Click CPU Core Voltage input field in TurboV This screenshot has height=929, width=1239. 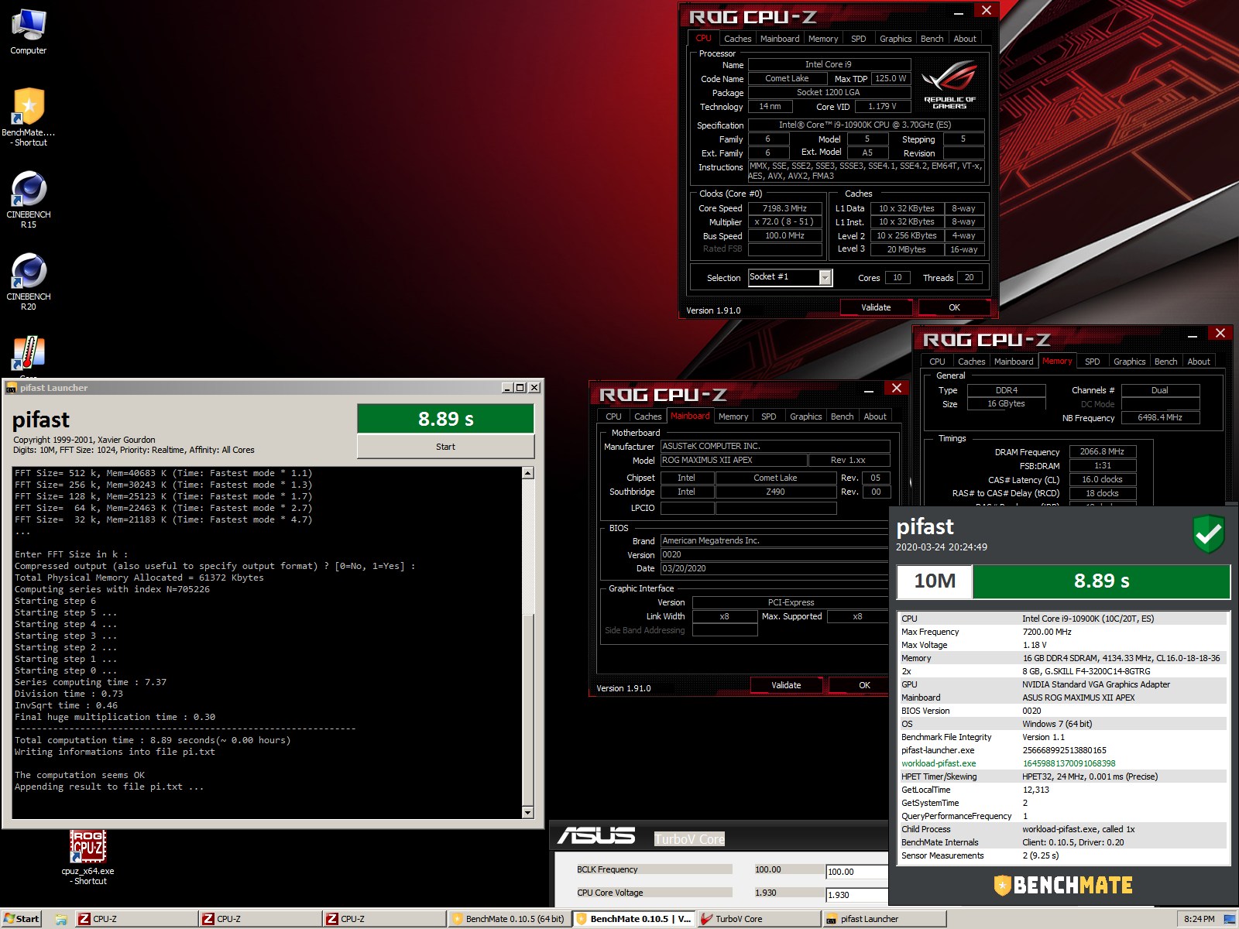click(857, 895)
